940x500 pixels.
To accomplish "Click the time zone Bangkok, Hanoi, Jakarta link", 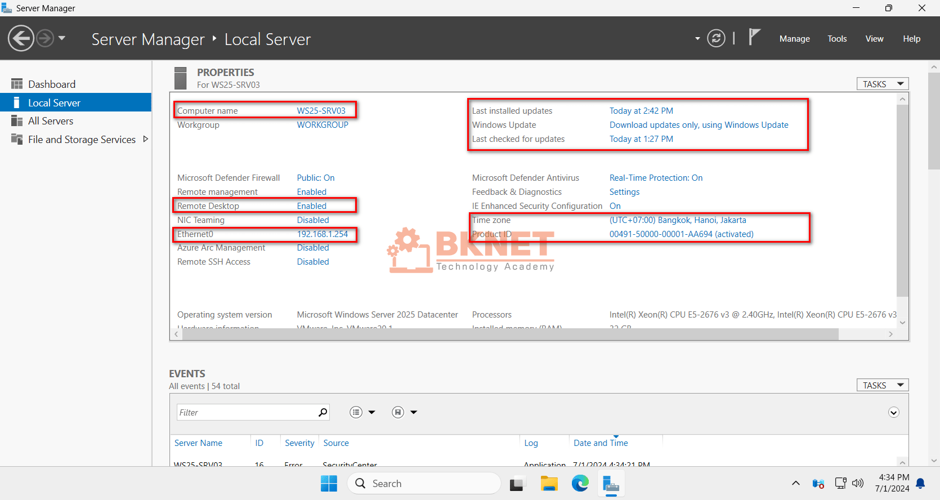I will [678, 220].
